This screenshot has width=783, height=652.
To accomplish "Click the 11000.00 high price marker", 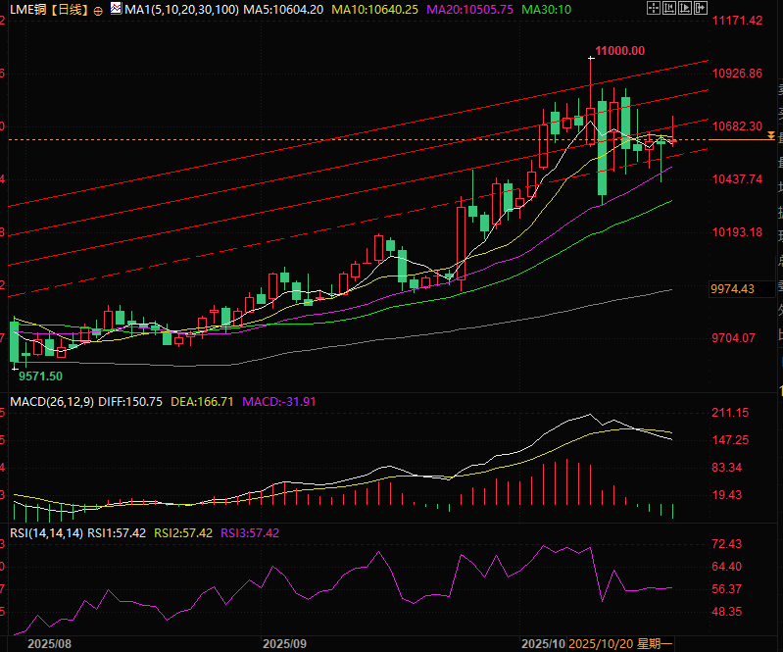I will pyautogui.click(x=619, y=51).
